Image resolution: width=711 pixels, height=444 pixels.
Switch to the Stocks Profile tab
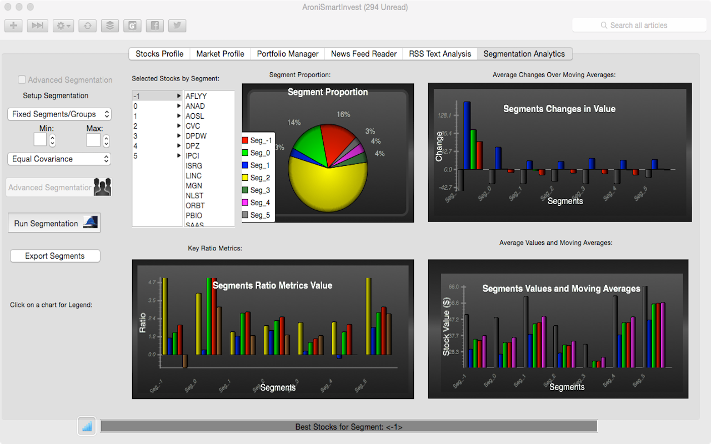tap(159, 54)
